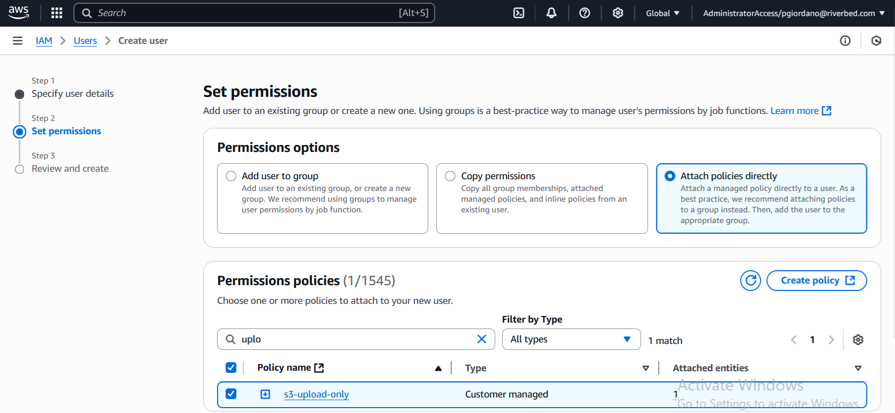Click the policy search input field

click(354, 339)
